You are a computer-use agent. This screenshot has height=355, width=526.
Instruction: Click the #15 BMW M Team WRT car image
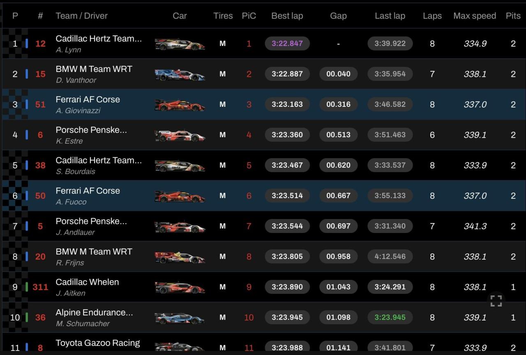point(180,74)
